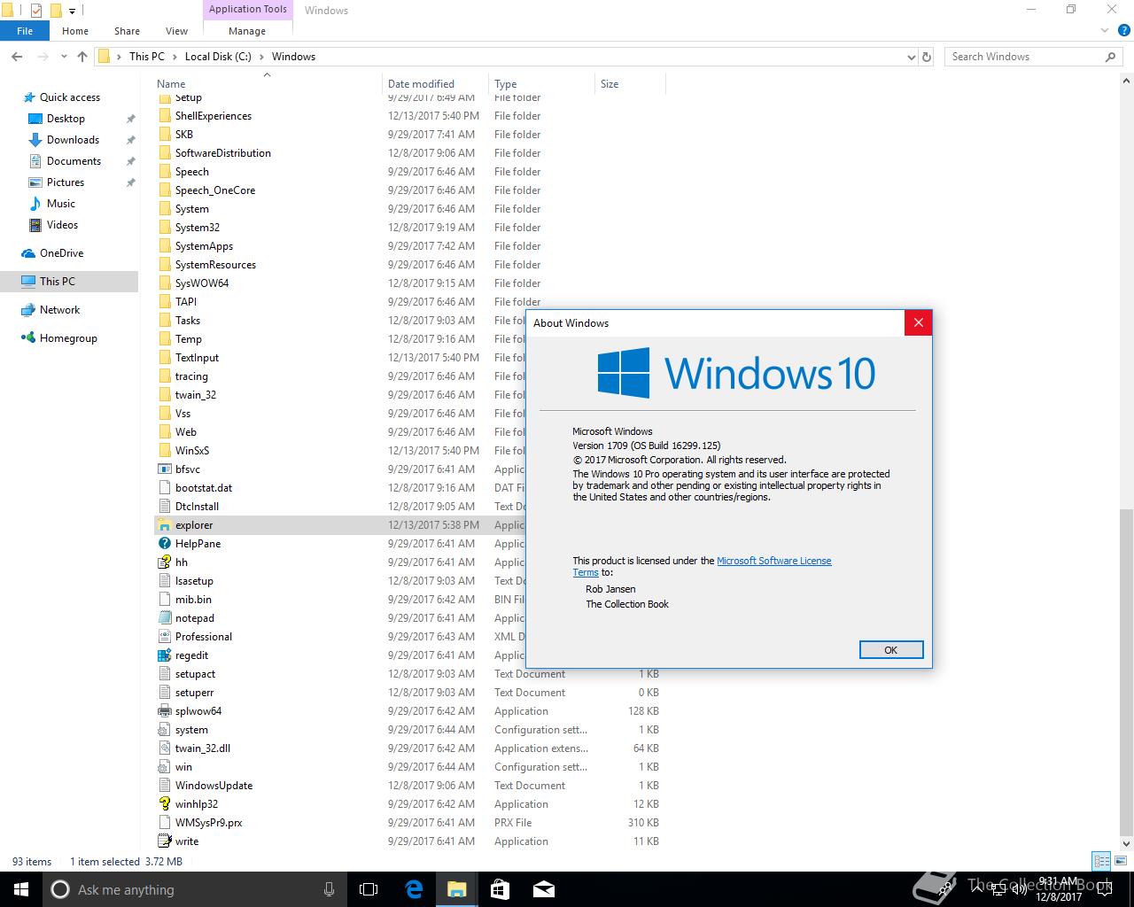Sort by the Name column header
1134x907 pixels.
(268, 84)
